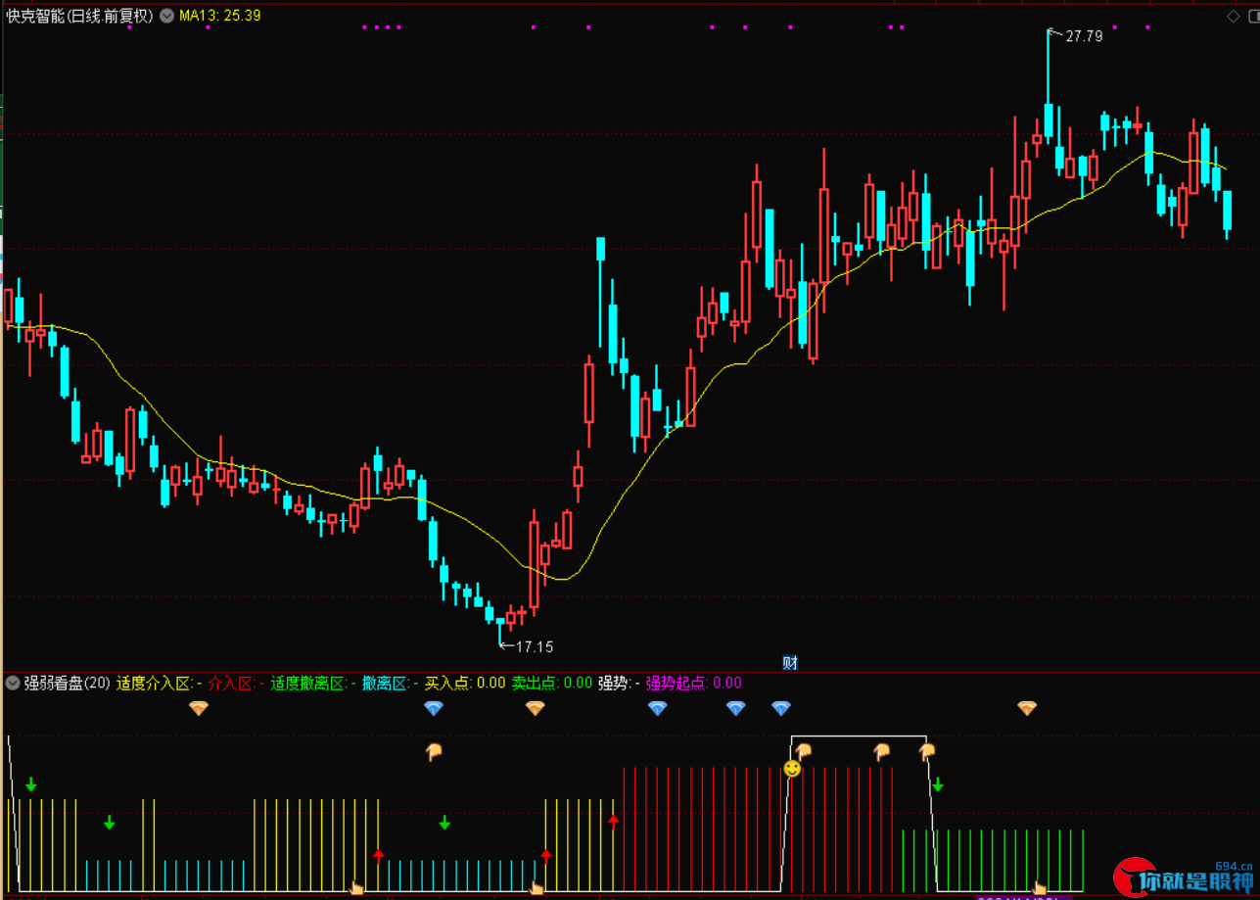Click the white 强势 indicator label
1260x900 pixels.
[619, 683]
